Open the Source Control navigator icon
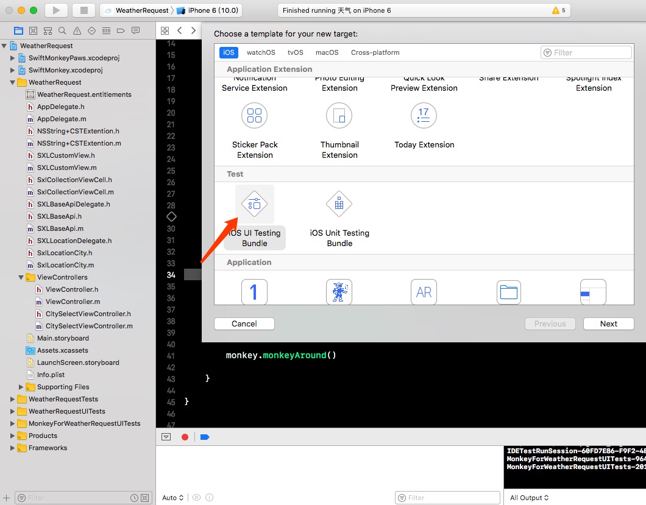646x505 pixels. click(x=34, y=30)
